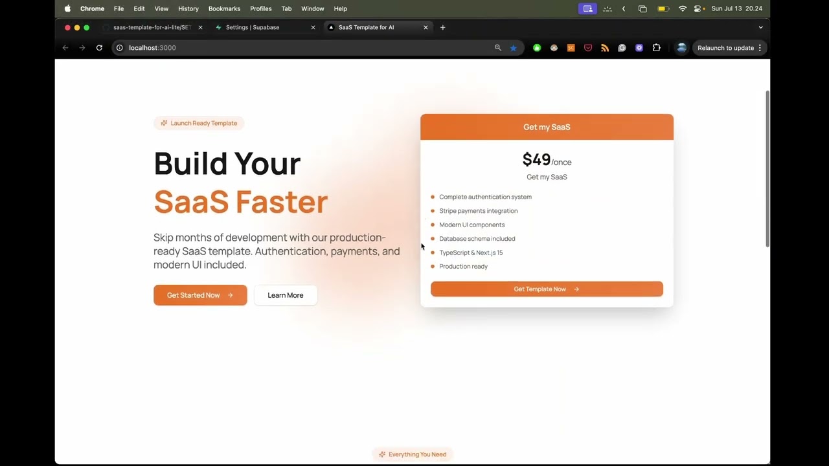Switch to the Settings | Supabase tab
Screen dimensions: 829x466
(253, 27)
